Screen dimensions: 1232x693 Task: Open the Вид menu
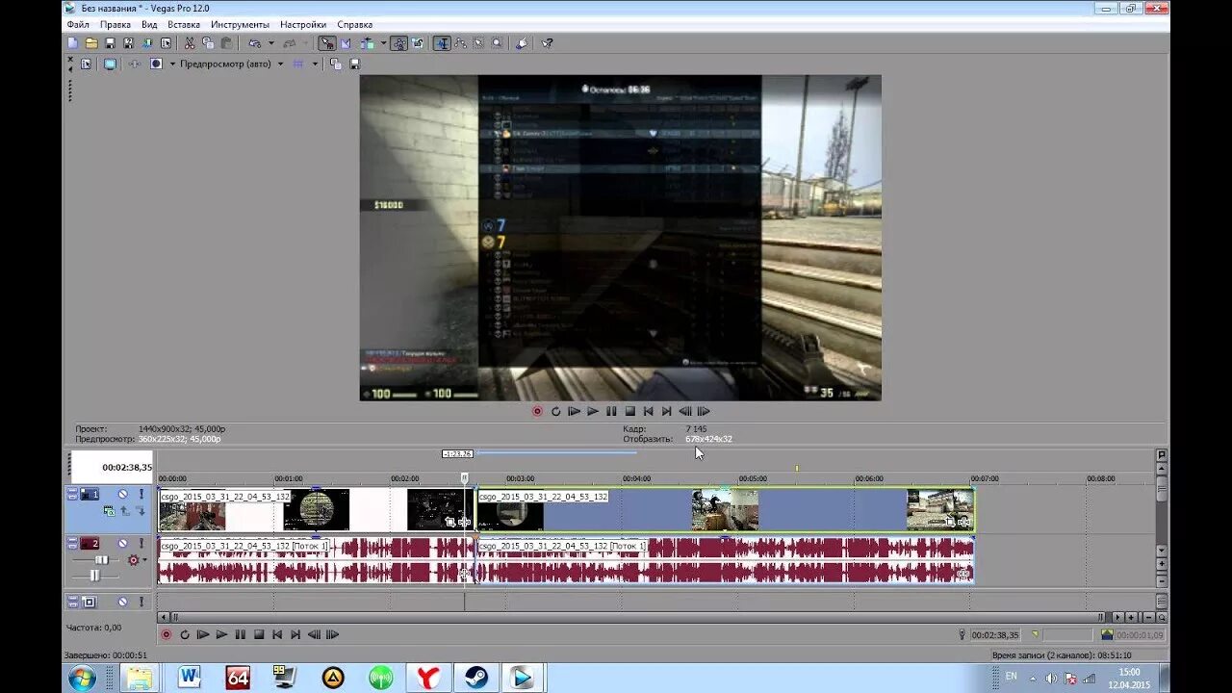[149, 24]
